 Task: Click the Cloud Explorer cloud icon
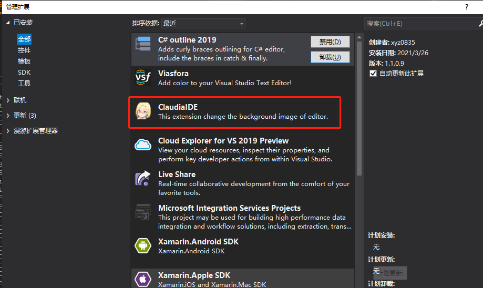point(143,145)
